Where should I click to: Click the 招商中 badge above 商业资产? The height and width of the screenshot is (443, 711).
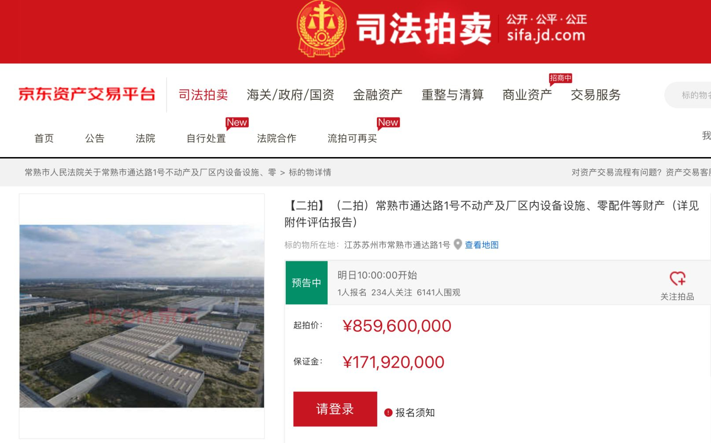560,78
